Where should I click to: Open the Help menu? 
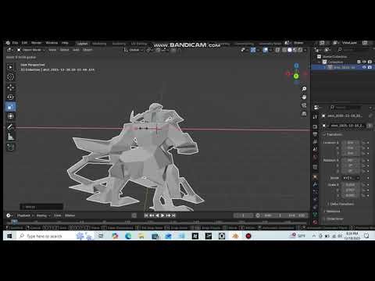(x=65, y=43)
